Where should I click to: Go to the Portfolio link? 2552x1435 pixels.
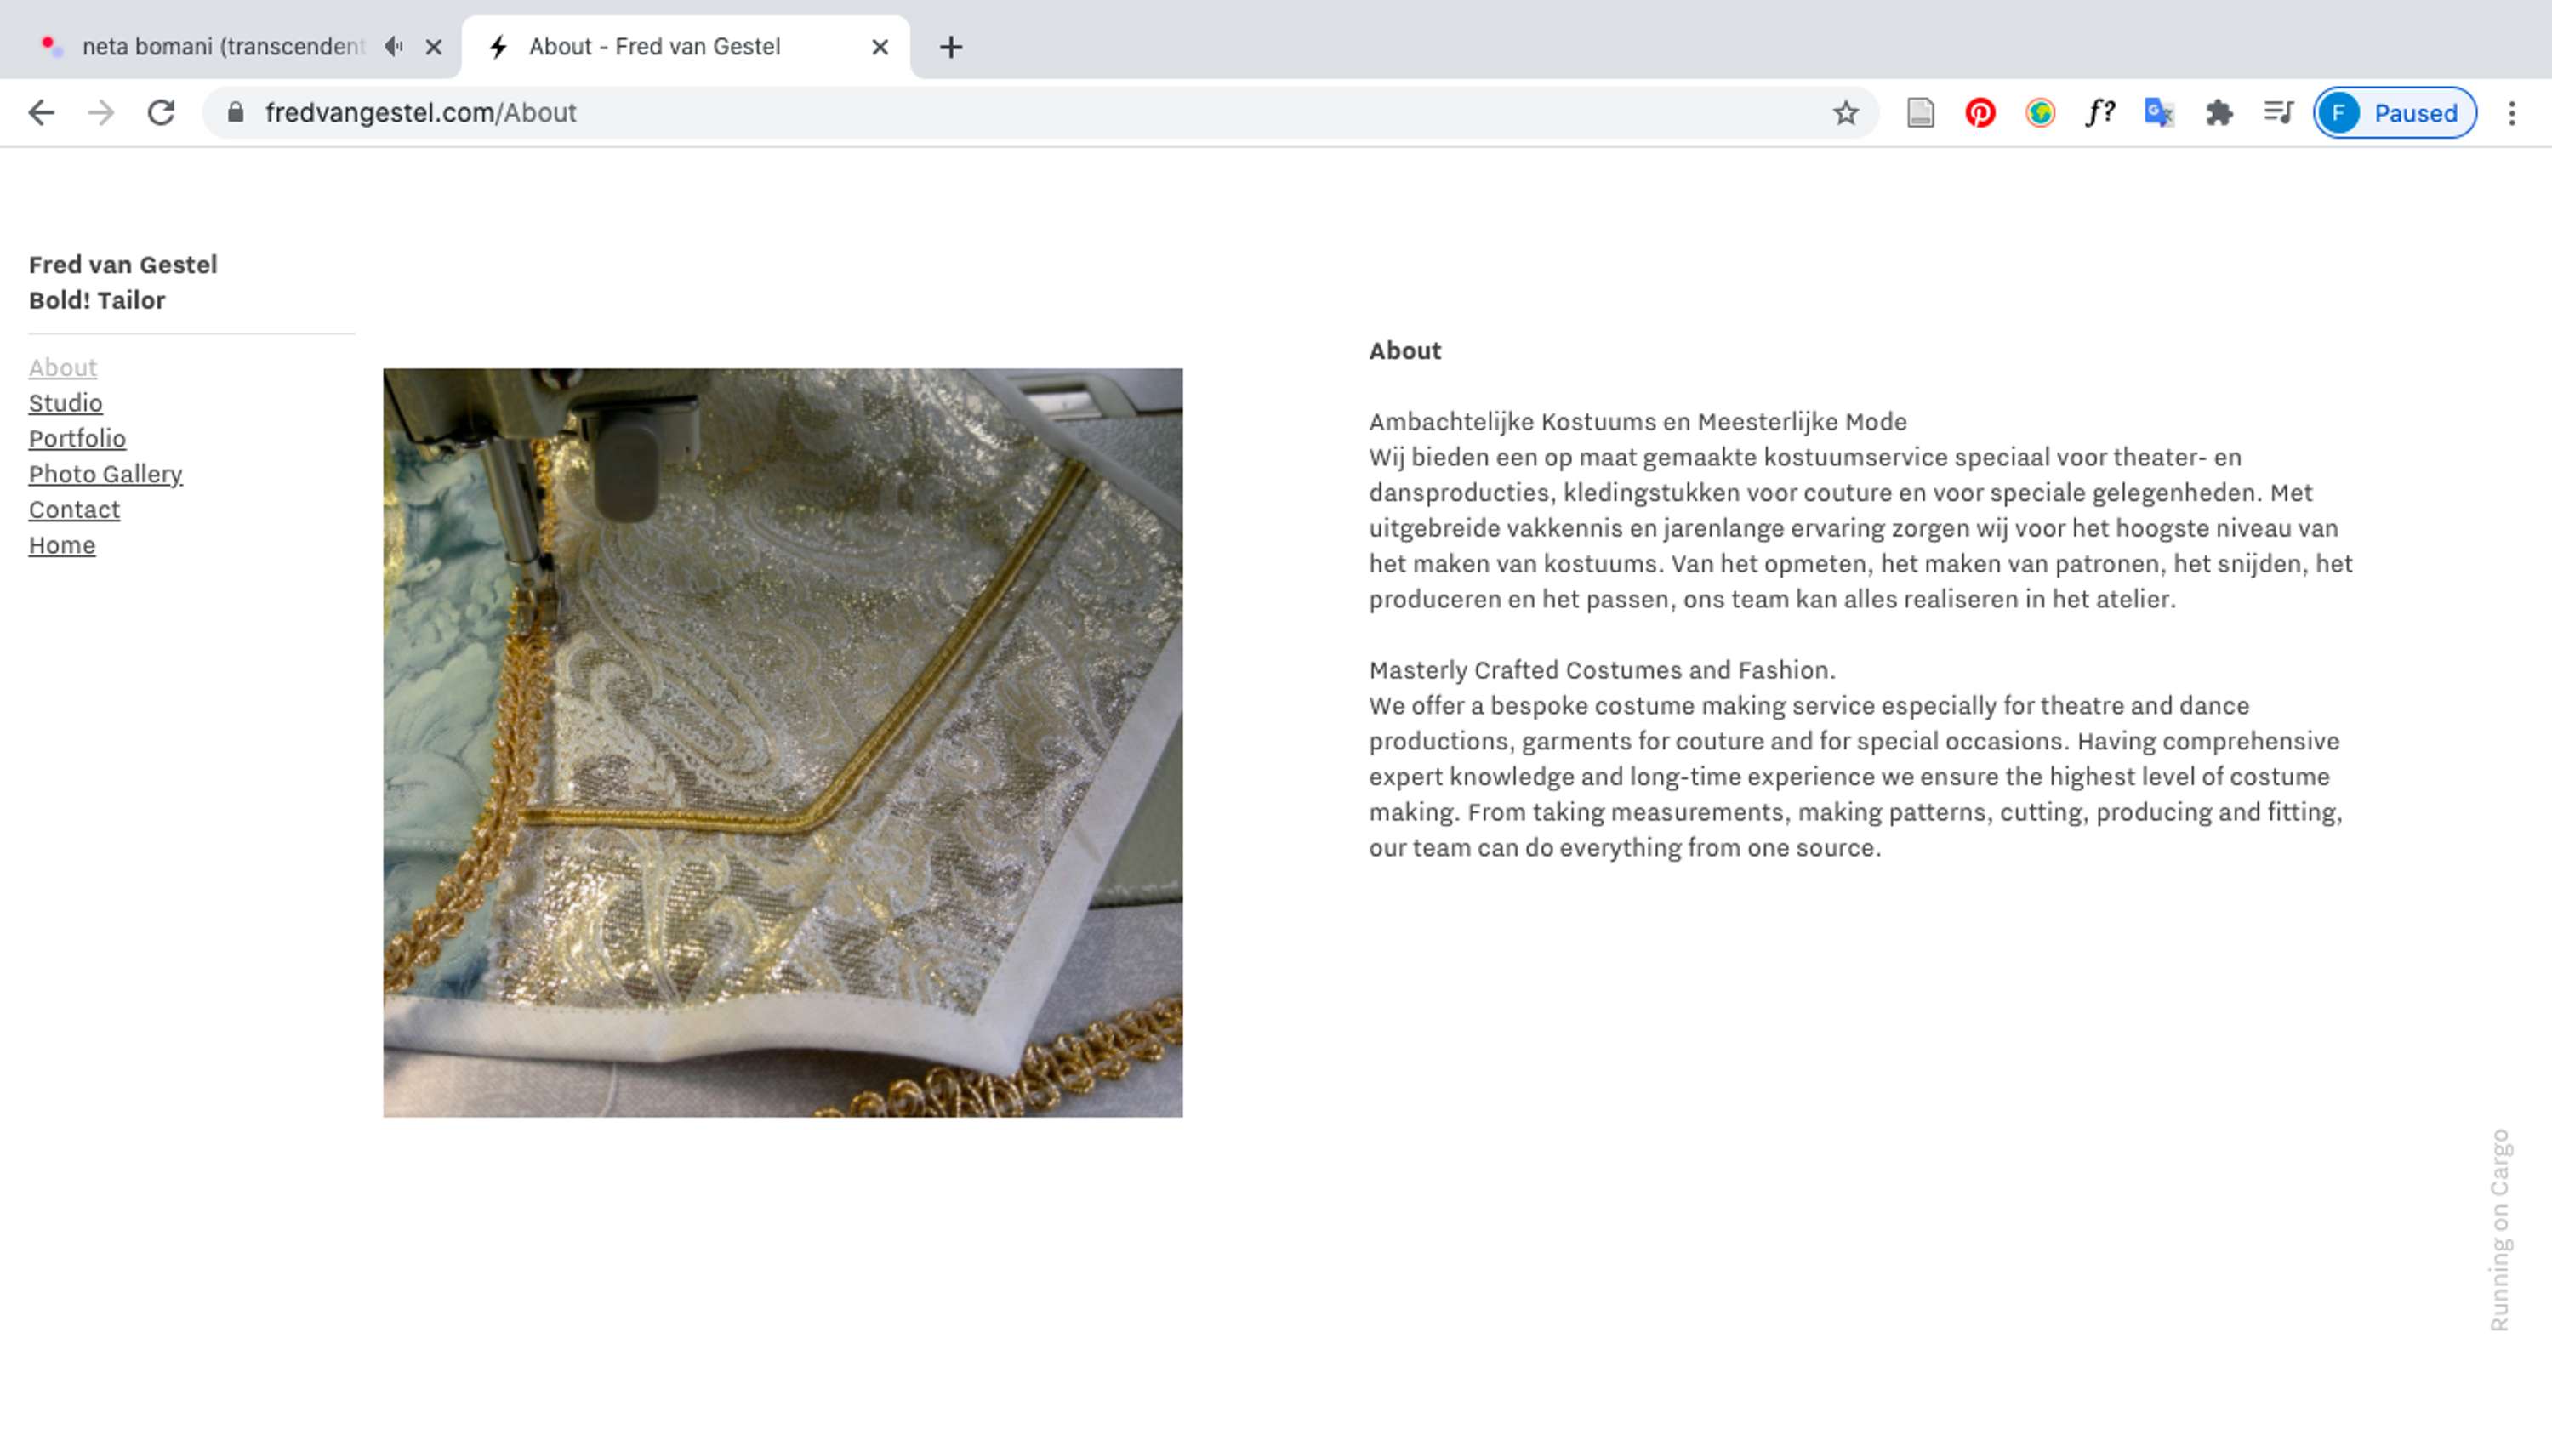tap(77, 439)
